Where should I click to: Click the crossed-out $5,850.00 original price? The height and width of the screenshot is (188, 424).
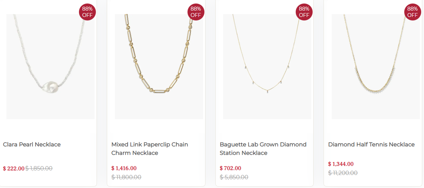tap(234, 177)
